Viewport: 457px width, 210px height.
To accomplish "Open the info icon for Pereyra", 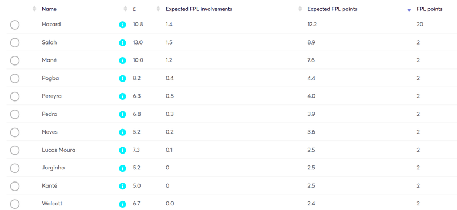I will [x=122, y=96].
